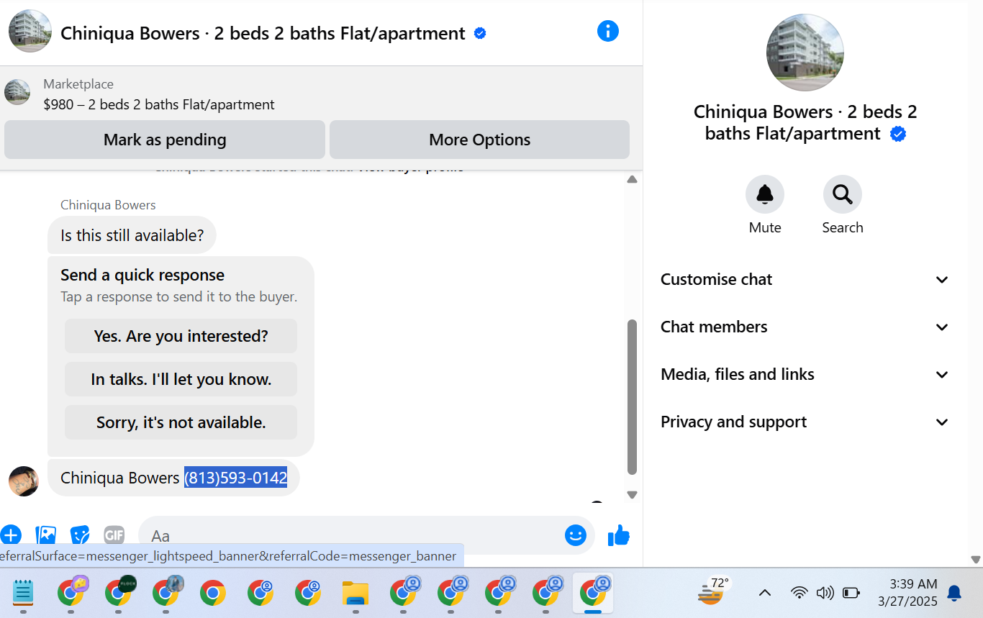Click the page scroll-down arrow at right edge
This screenshot has width=983, height=618.
pos(976,560)
